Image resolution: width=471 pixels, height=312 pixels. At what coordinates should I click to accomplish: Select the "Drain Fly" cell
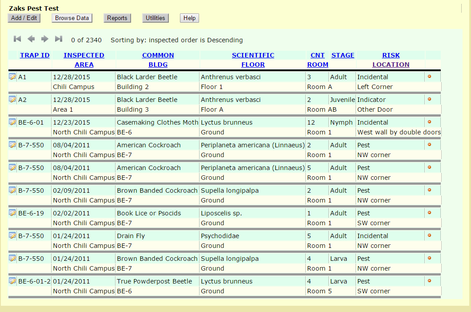tap(131, 236)
